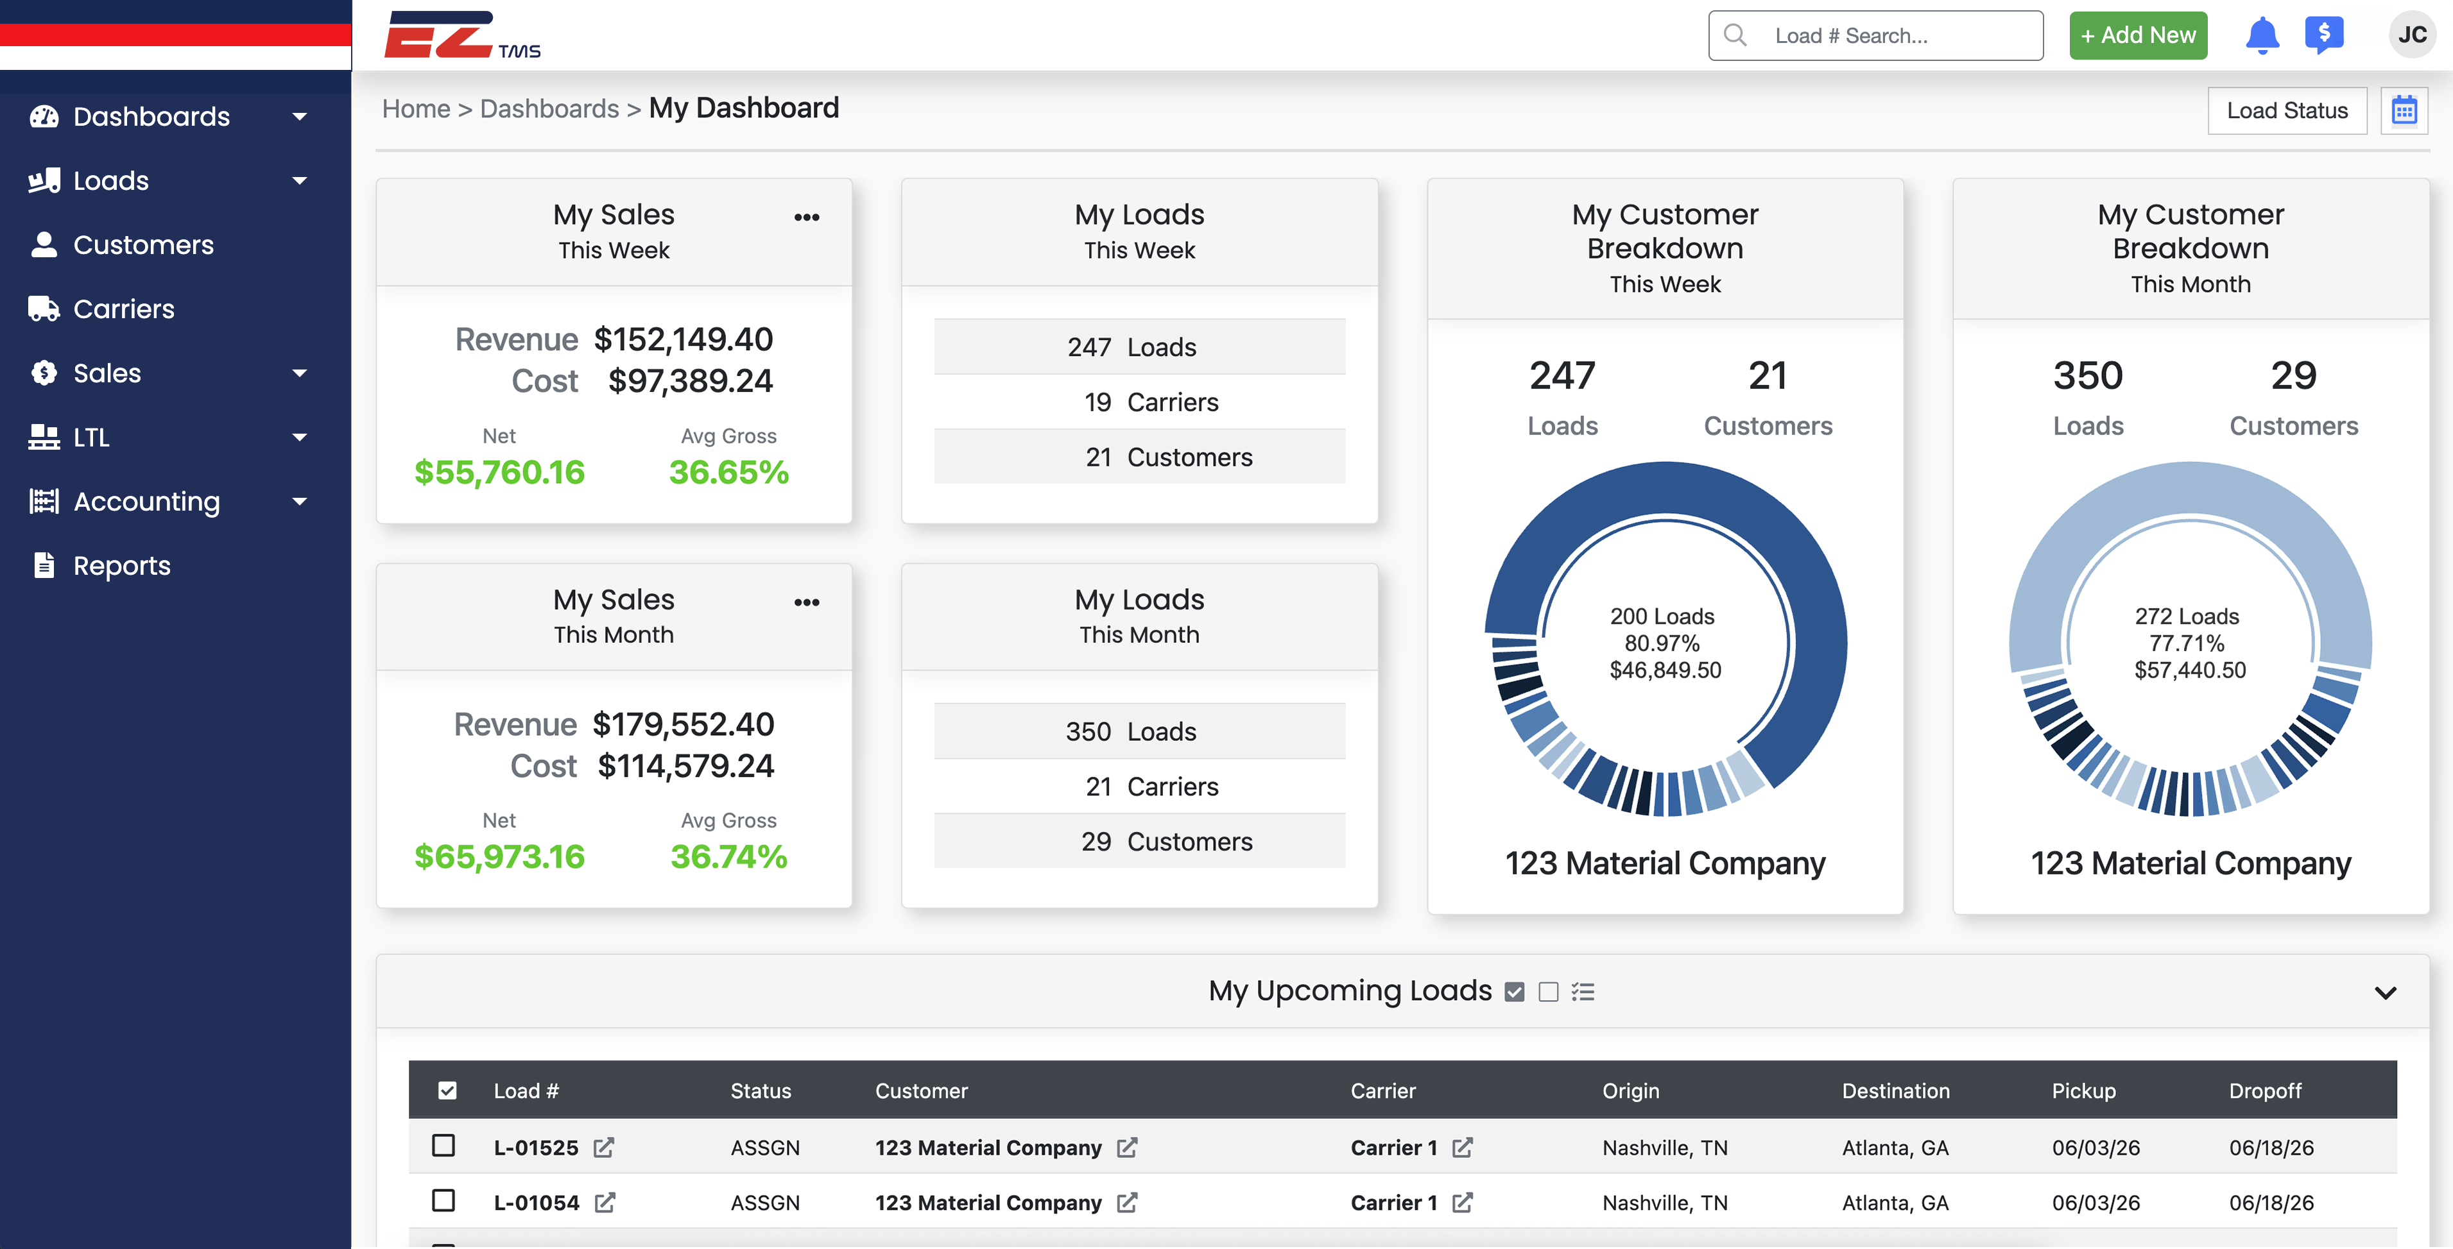The height and width of the screenshot is (1249, 2453).
Task: Open the three-dot menu on the My Sales This Week card
Action: (807, 217)
